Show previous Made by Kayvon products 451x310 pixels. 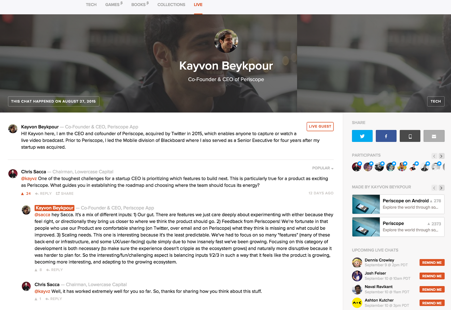[x=434, y=188]
